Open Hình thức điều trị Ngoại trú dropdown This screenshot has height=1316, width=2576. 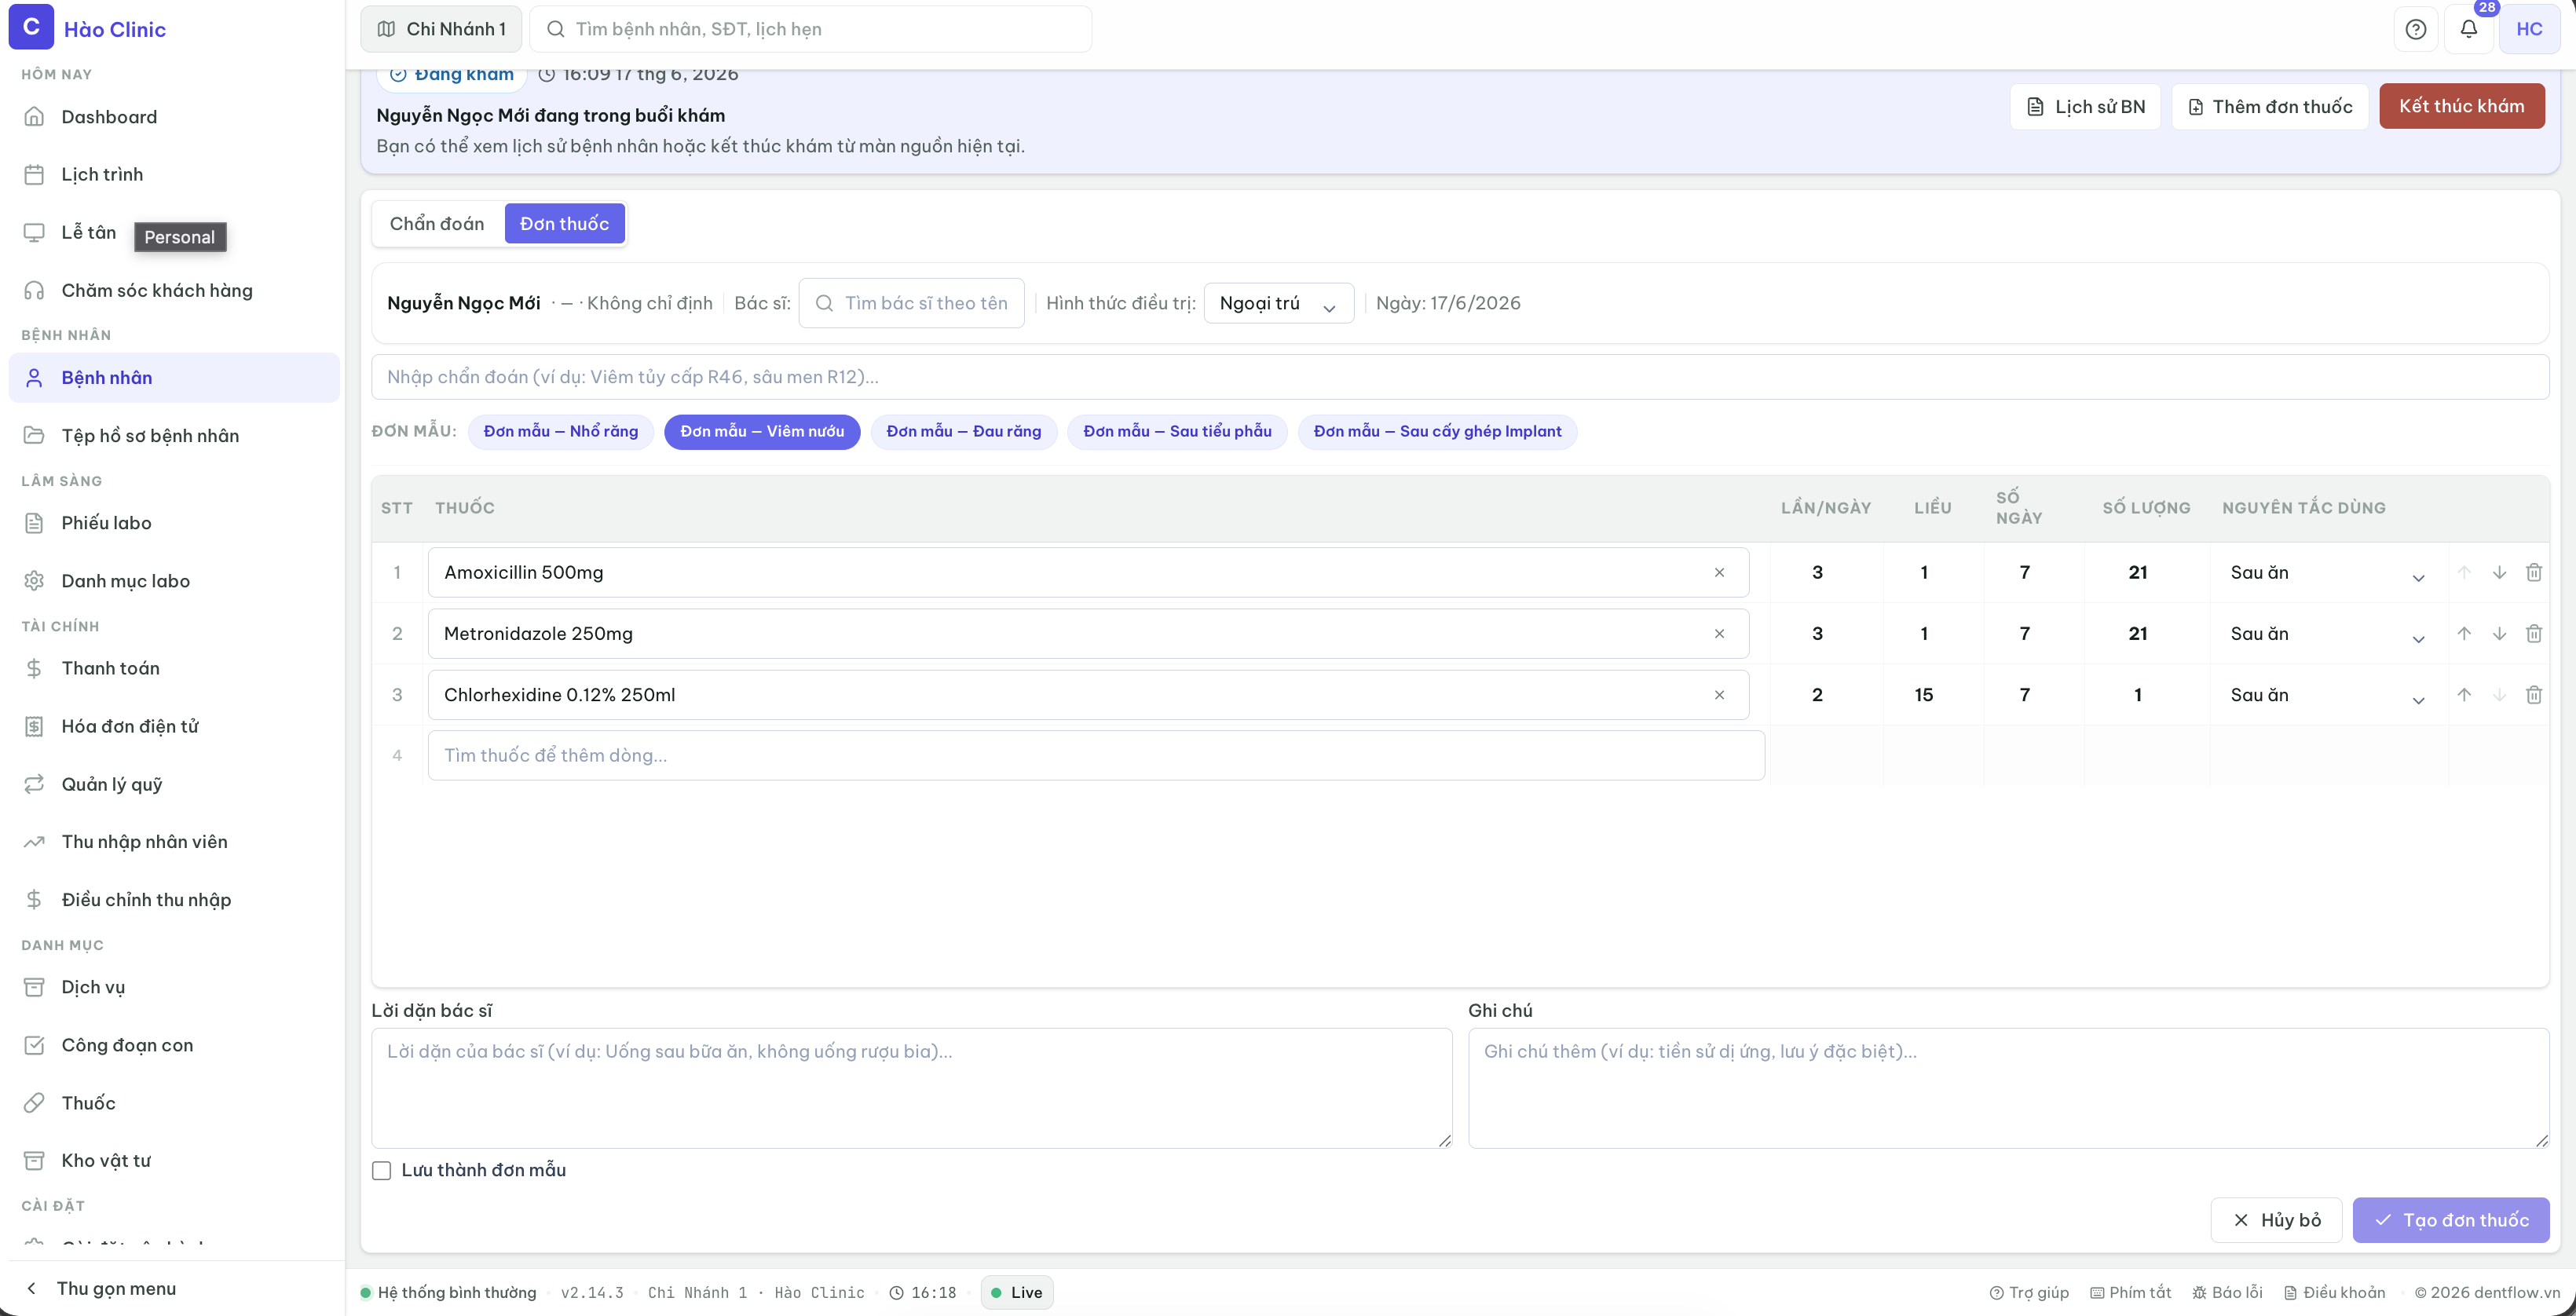(1278, 304)
